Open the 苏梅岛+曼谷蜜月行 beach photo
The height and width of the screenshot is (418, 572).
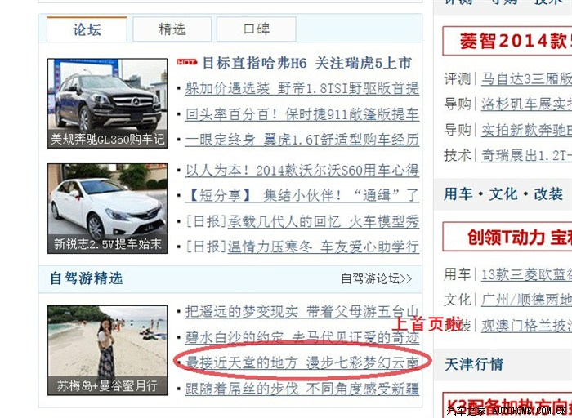[x=108, y=350]
